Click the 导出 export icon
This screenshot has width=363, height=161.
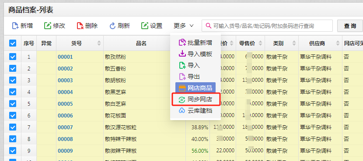[182, 77]
